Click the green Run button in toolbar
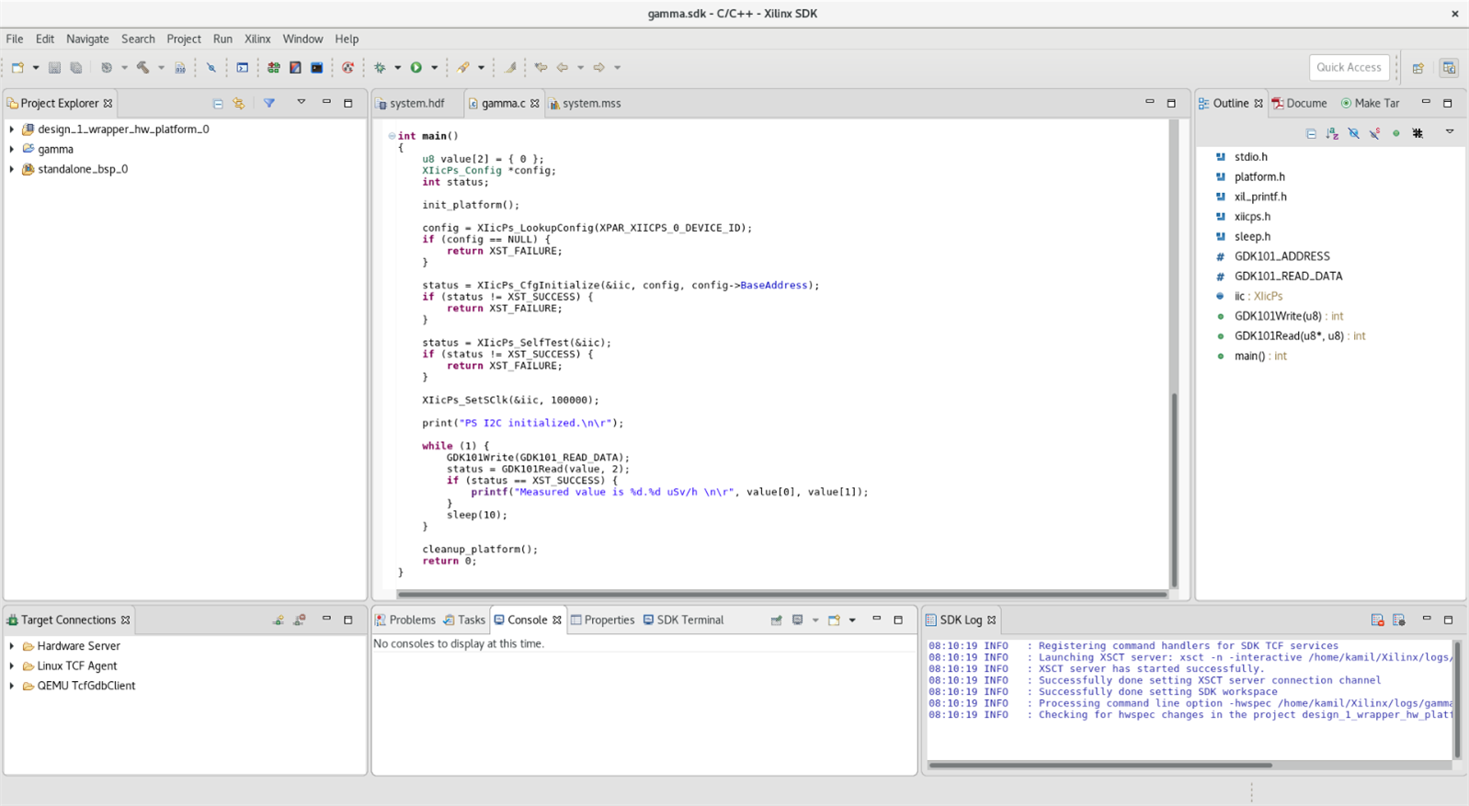This screenshot has width=1469, height=806. click(416, 67)
